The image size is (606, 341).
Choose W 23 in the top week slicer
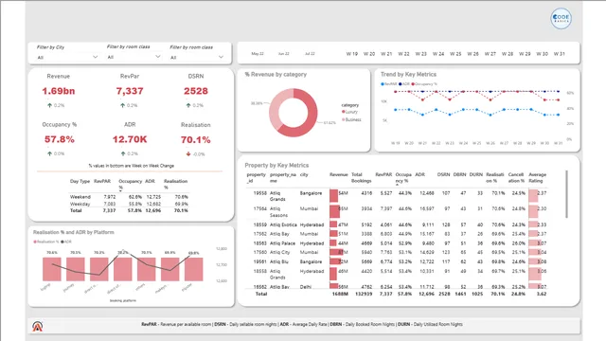pos(420,54)
